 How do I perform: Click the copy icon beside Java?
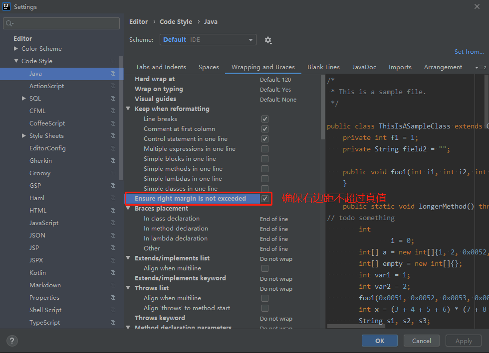[113, 74]
